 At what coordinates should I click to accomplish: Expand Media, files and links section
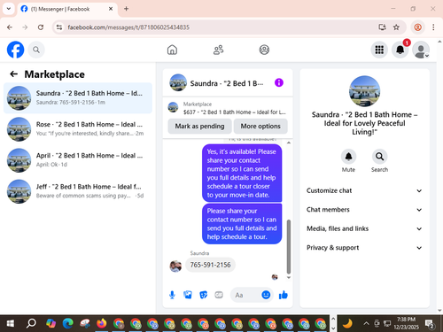364,228
